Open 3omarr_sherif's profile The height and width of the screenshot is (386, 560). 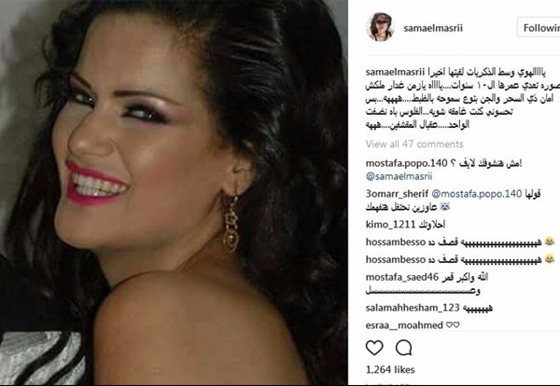coord(397,194)
